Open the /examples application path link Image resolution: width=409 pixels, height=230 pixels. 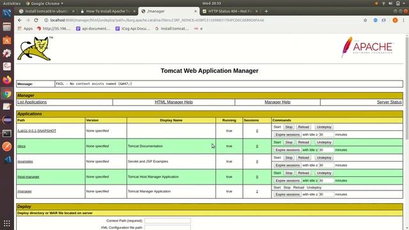pyautogui.click(x=25, y=162)
